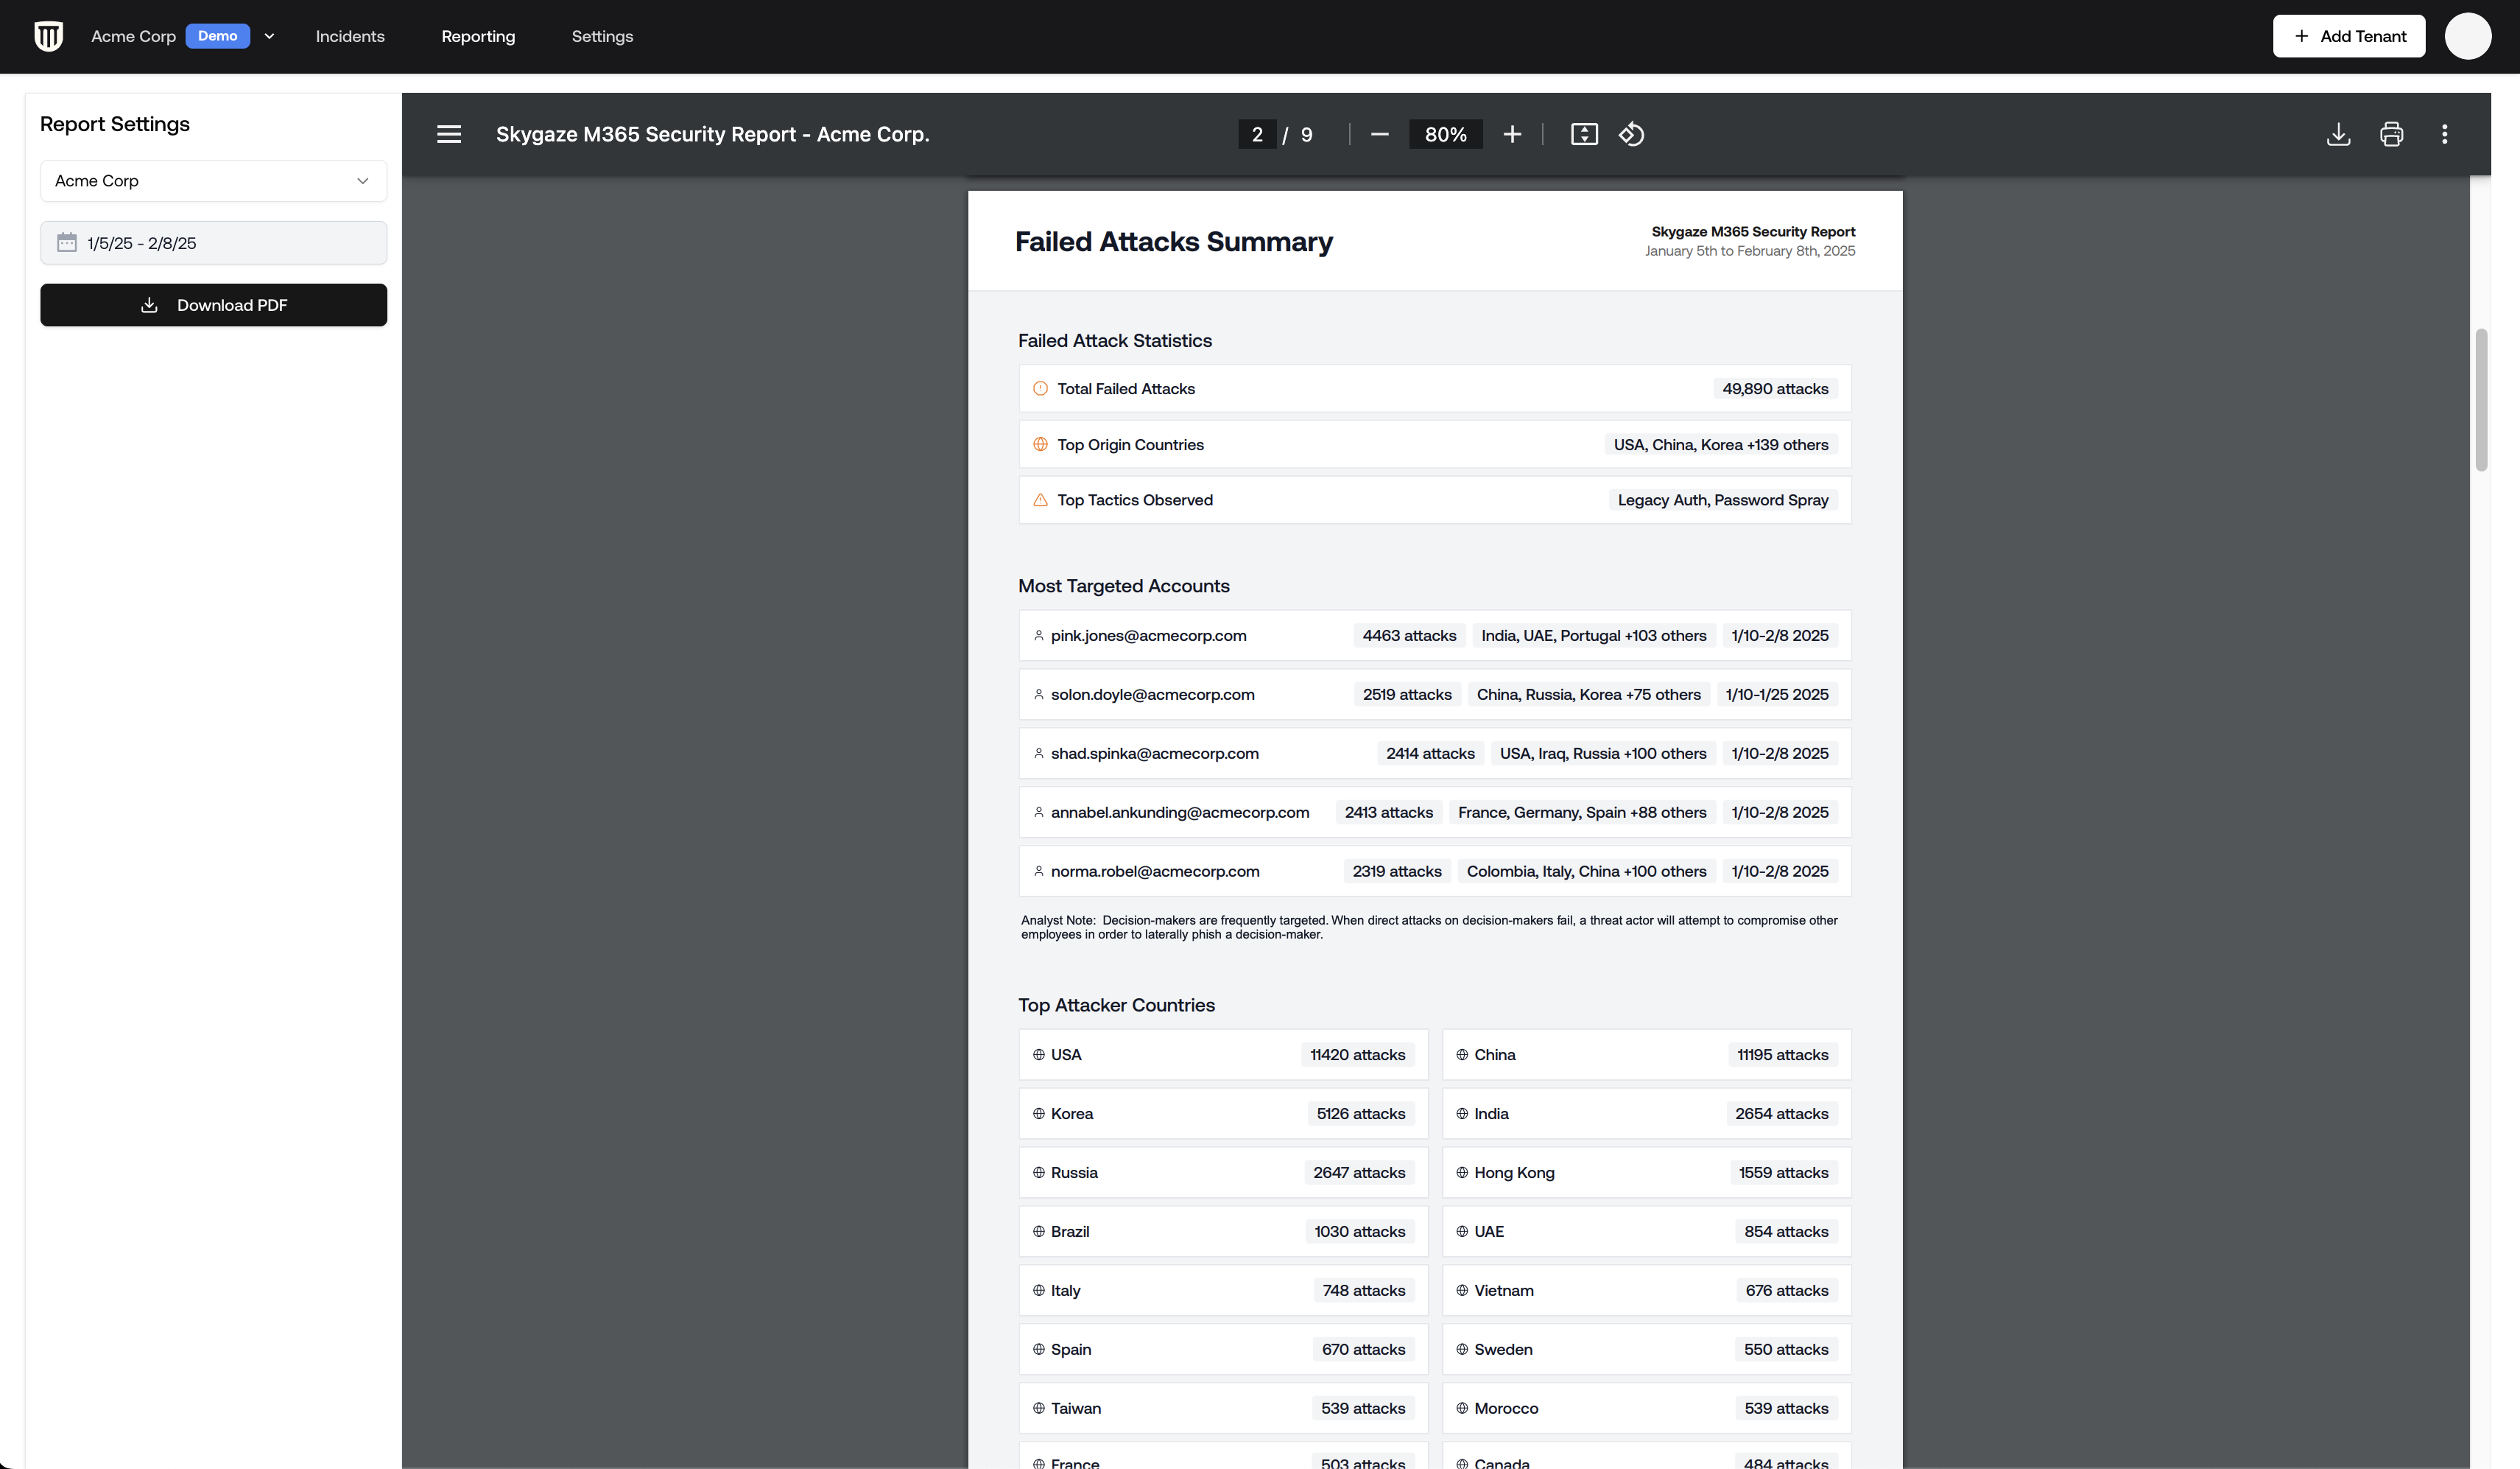Expand the Acme Corp tenant switcher chevron
The height and width of the screenshot is (1469, 2520).
click(269, 36)
